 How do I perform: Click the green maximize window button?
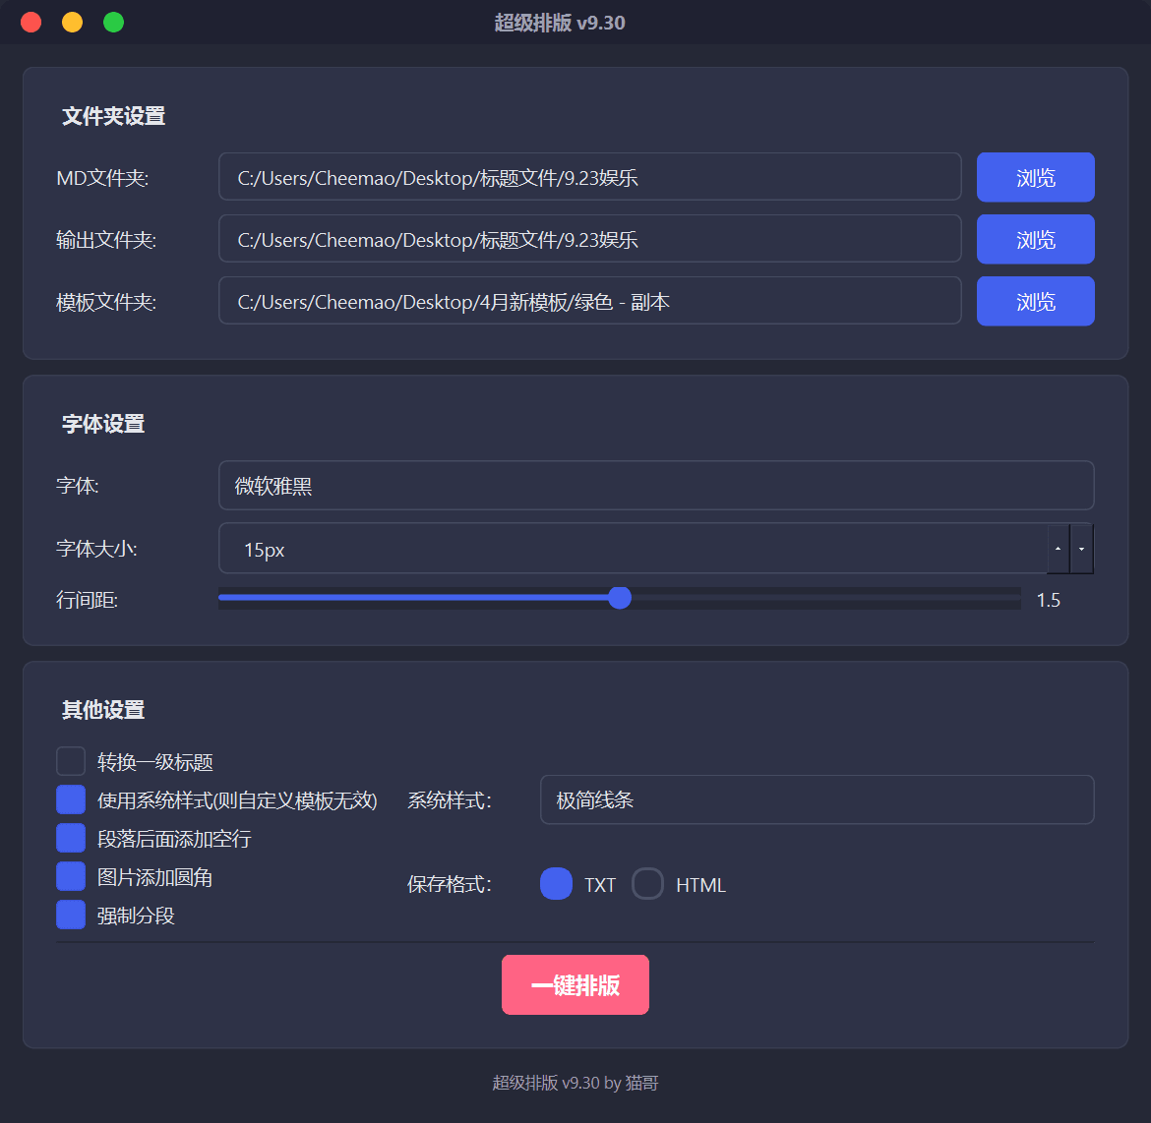coord(114,22)
